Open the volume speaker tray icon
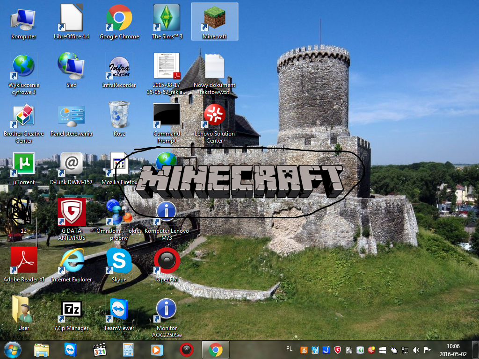Viewport: 479px width, 359px height. [x=416, y=350]
